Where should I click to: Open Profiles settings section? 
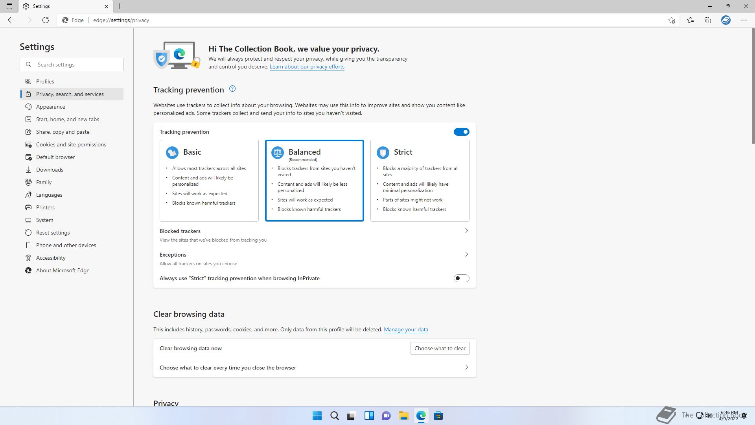(x=72, y=81)
